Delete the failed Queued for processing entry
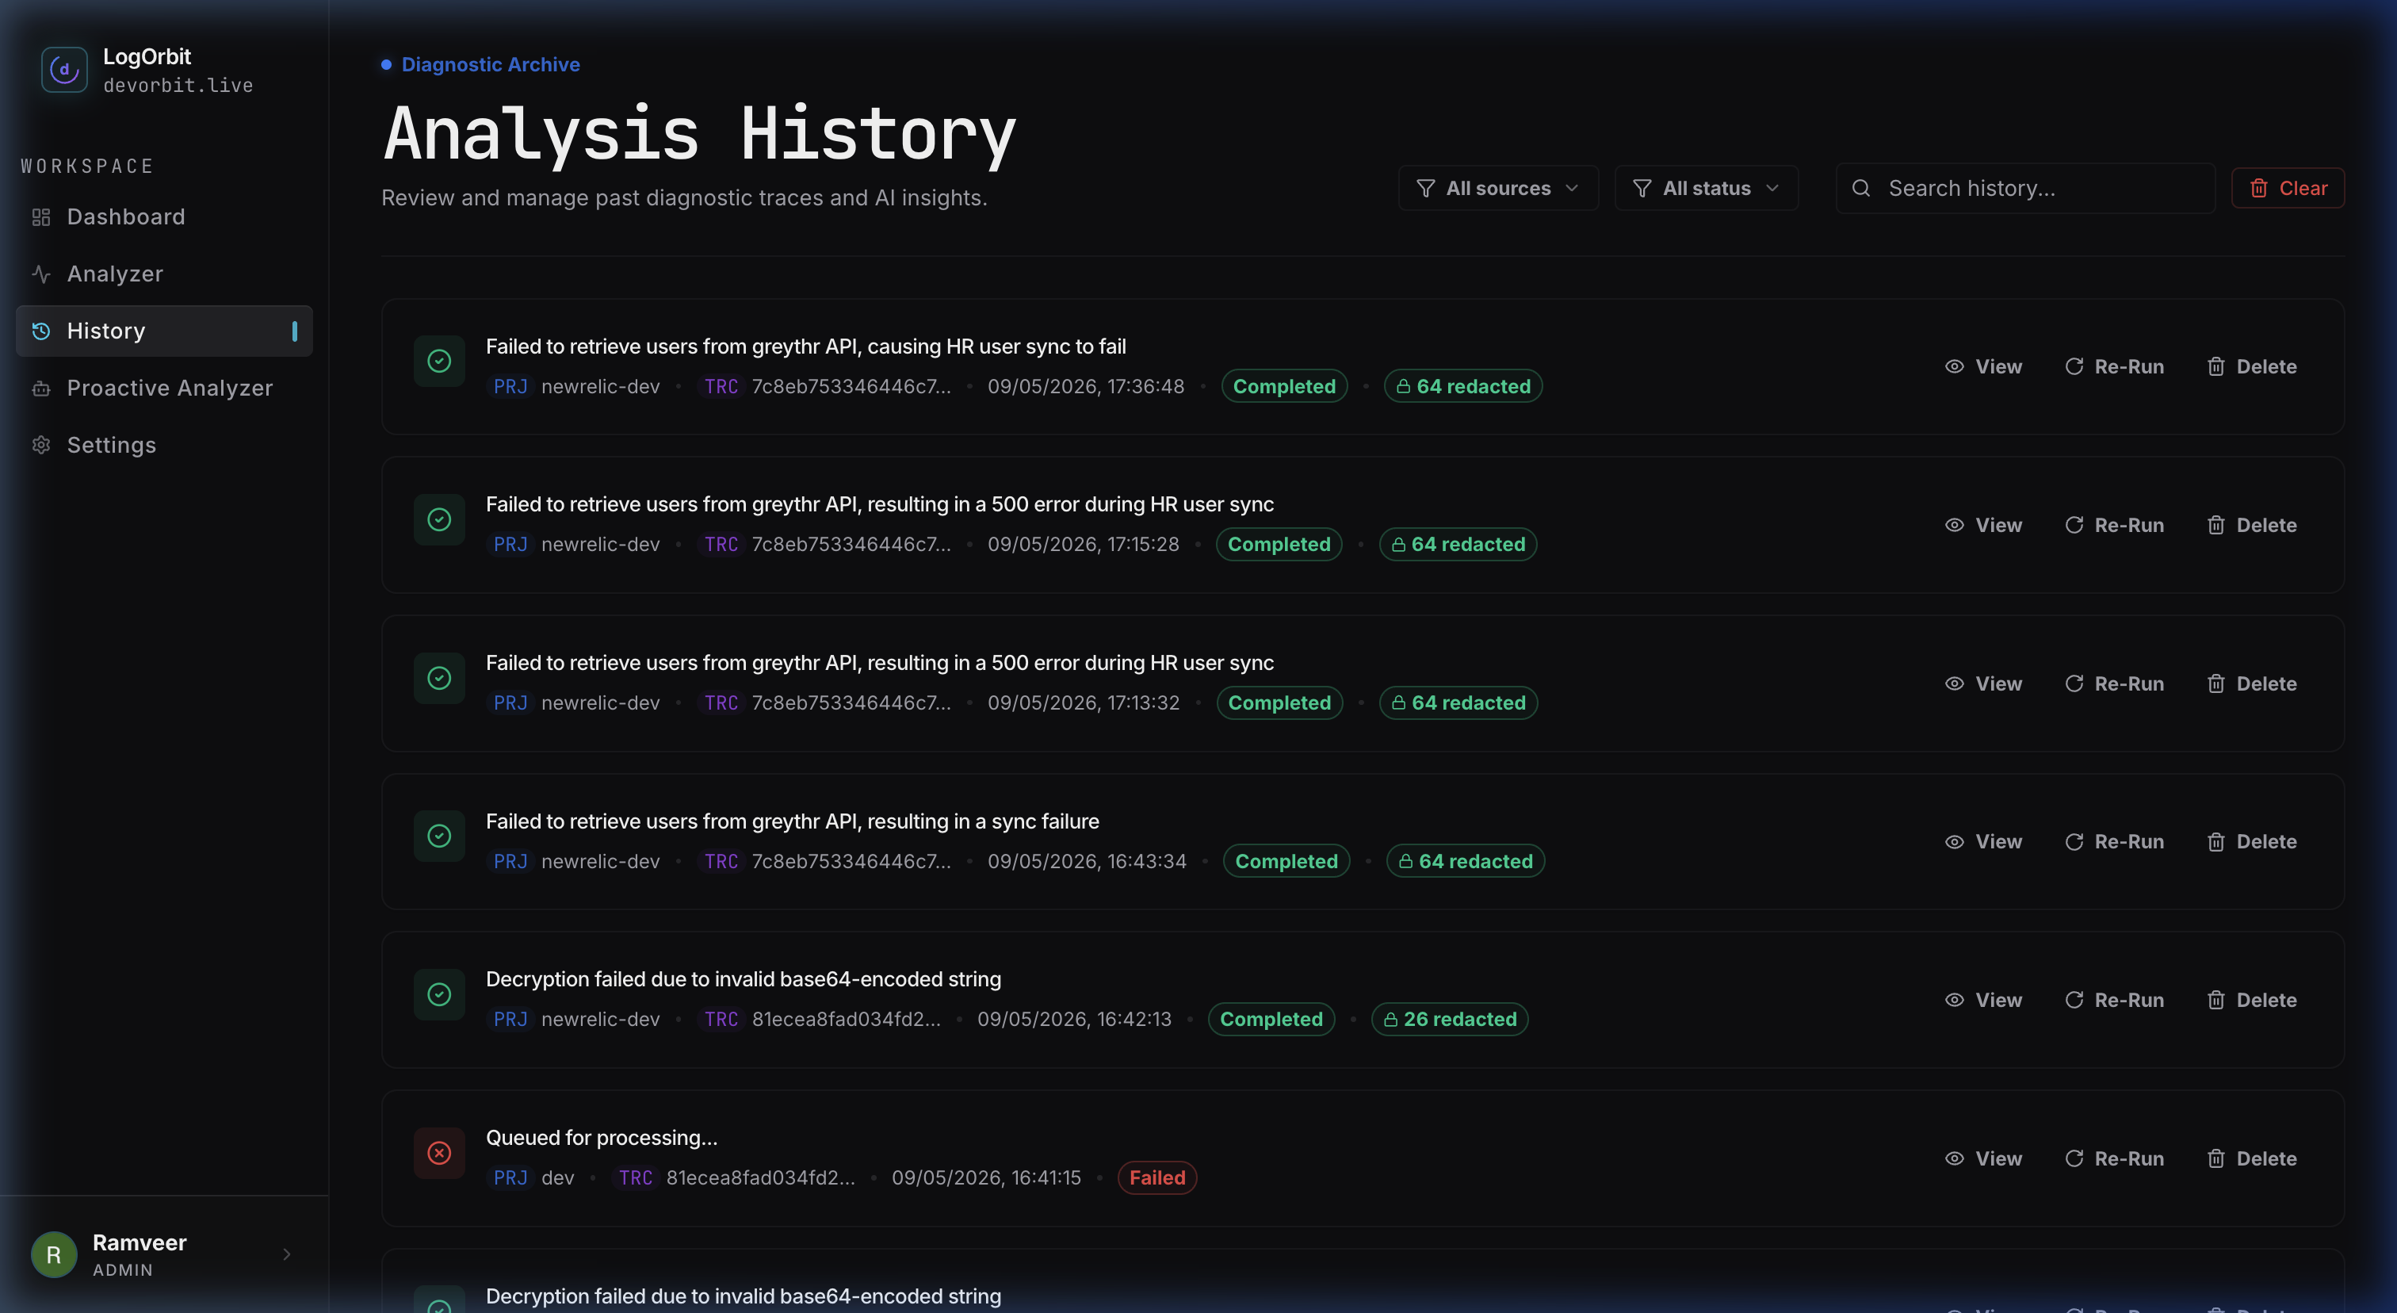 [x=2252, y=1158]
